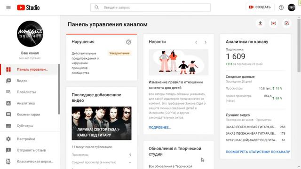
Task: Click the analytics bar-chart icon in sidebar
Action: coord(8,103)
